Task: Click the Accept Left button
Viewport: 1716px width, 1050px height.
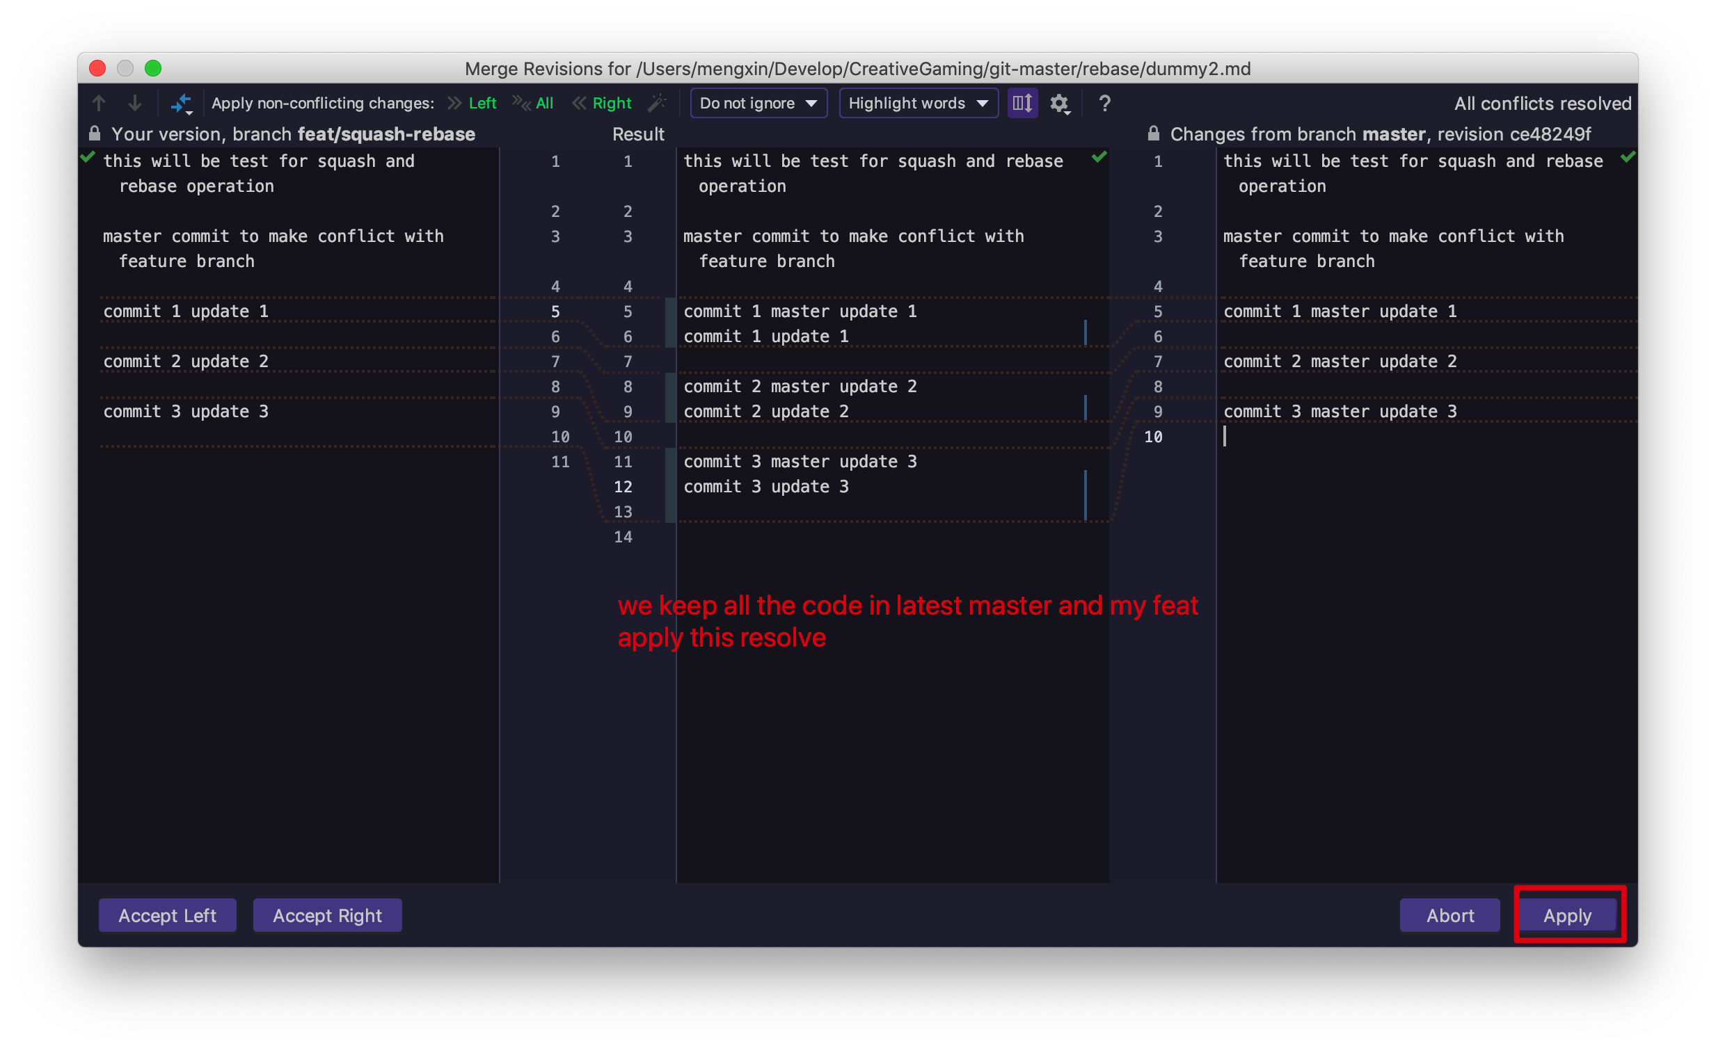Action: pos(167,915)
